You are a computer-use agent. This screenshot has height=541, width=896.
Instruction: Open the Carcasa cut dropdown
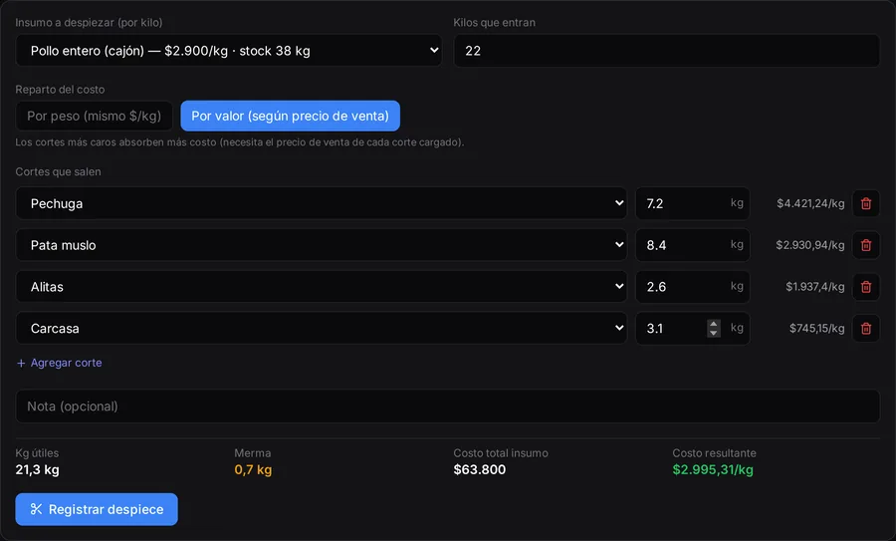point(322,328)
